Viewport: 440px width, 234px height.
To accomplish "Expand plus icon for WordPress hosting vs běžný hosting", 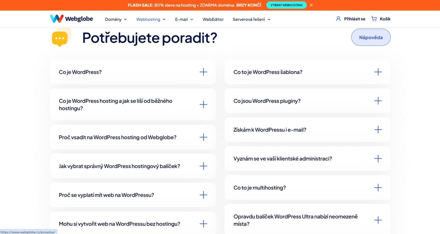I will tap(203, 104).
